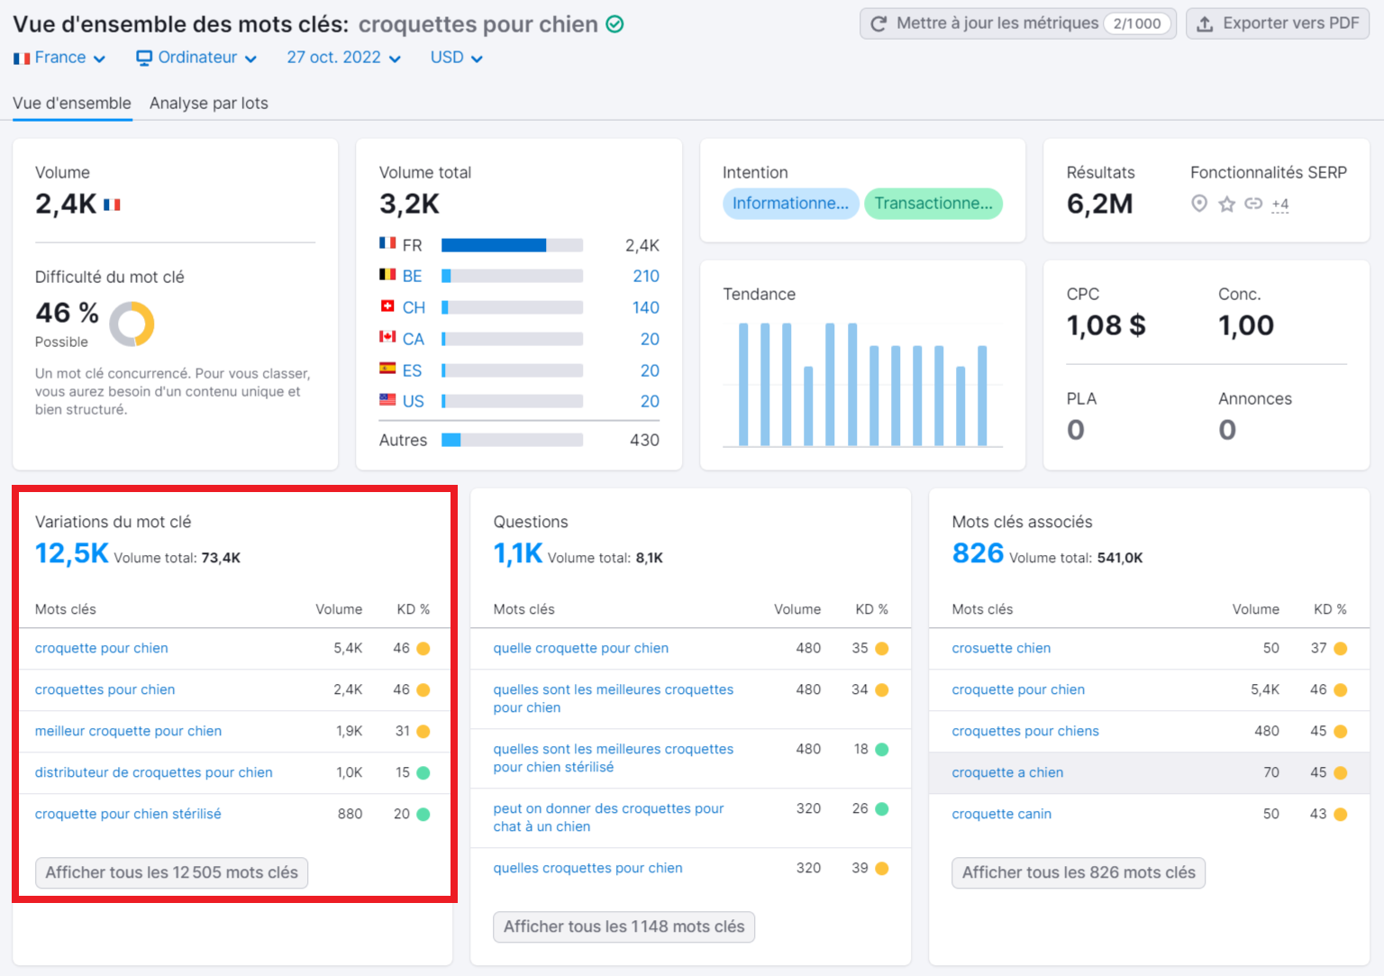Click the US flag in Volume total
Viewport: 1384px width, 976px height.
[387, 400]
